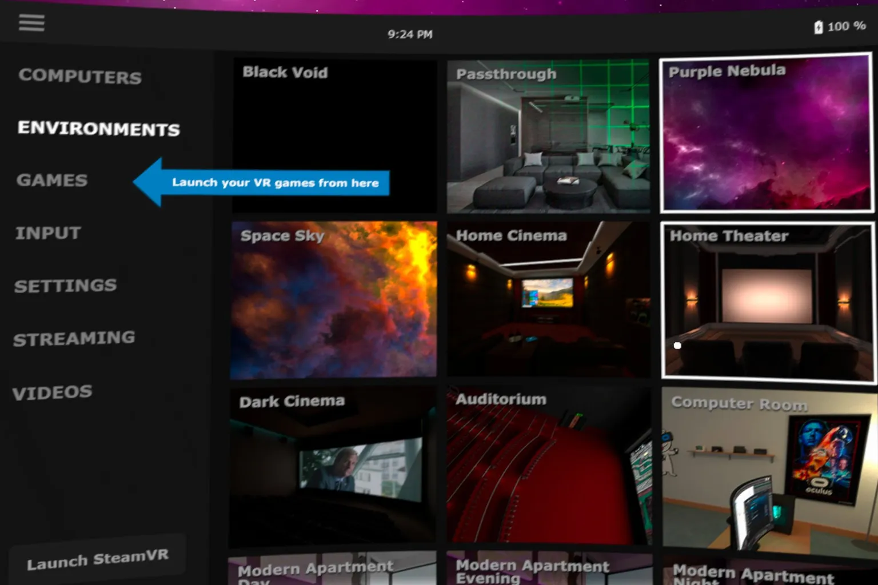The image size is (878, 585).
Task: Open the Input menu item
Action: pos(48,233)
